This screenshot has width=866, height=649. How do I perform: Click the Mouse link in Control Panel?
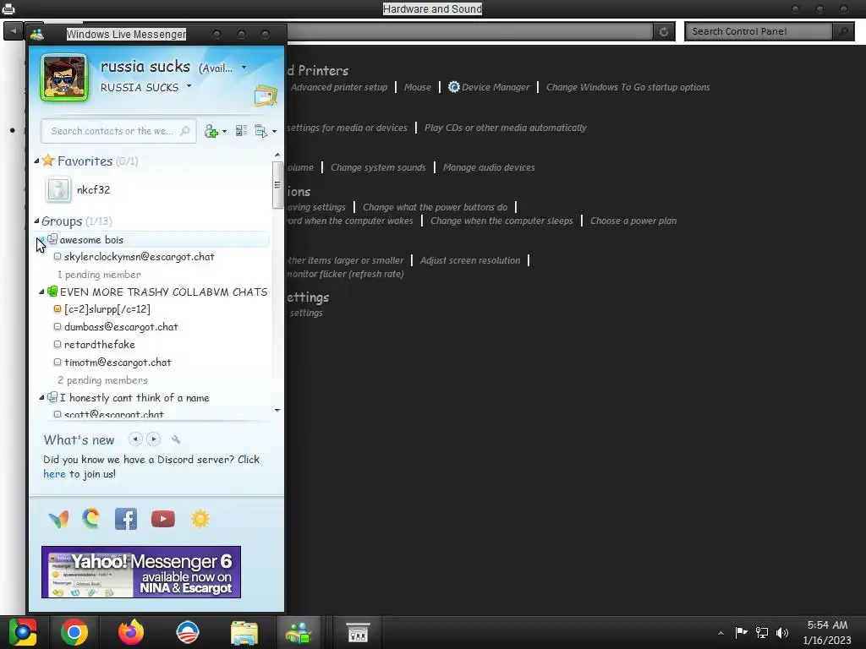point(418,87)
